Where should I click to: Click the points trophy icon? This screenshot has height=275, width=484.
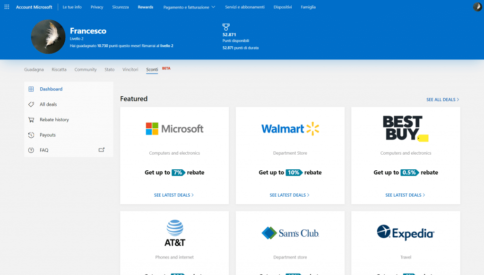click(x=226, y=27)
